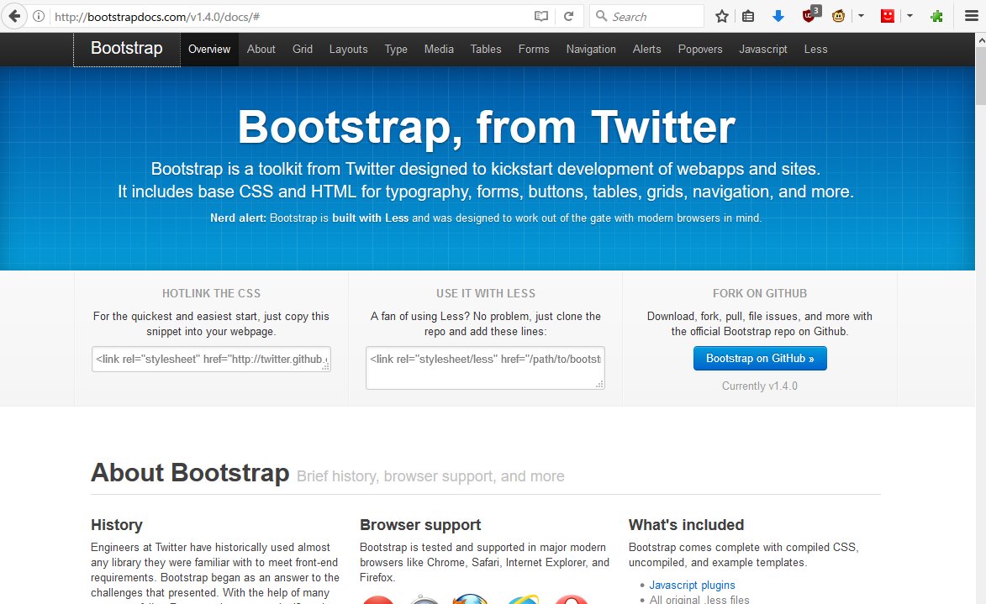The image size is (986, 604).
Task: Click the 'Browser support' subheading
Action: (x=420, y=525)
